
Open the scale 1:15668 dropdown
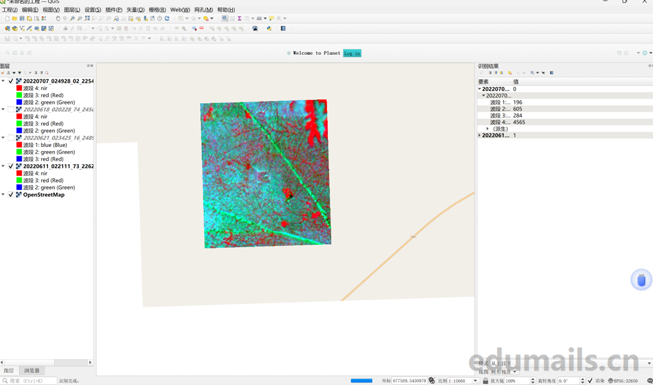click(x=476, y=381)
